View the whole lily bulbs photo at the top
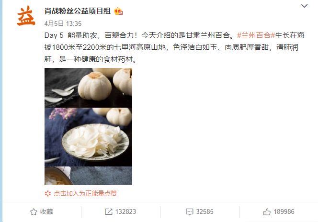Viewport: 318px width, 222px height. (x=88, y=88)
